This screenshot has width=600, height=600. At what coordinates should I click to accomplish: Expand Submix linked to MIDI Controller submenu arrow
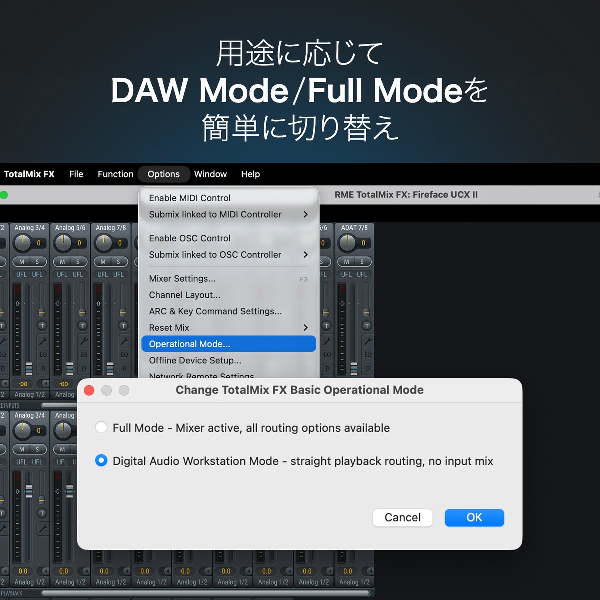pyautogui.click(x=306, y=214)
